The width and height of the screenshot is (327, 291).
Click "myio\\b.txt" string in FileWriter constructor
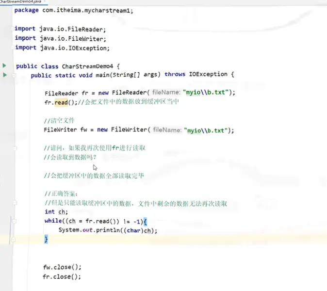(x=206, y=130)
